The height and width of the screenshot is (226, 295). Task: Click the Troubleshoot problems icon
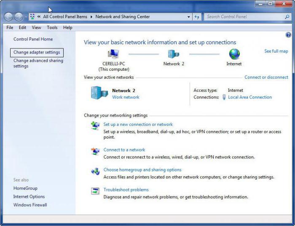tap(95, 191)
